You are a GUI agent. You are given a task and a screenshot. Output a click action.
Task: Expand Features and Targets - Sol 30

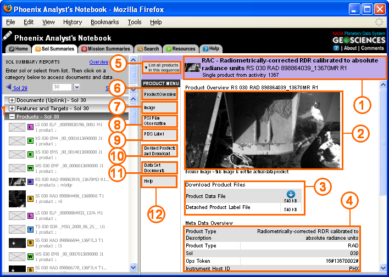tap(12, 109)
